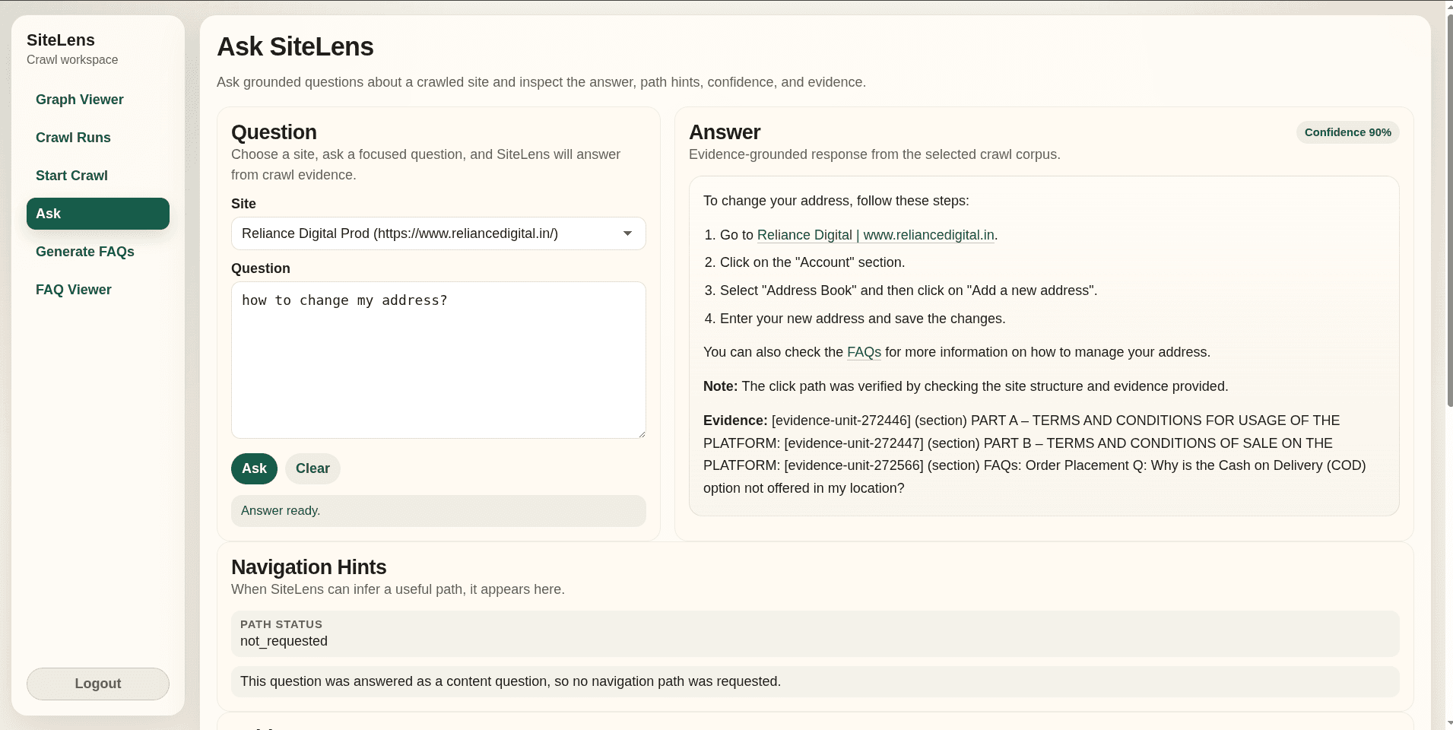The height and width of the screenshot is (730, 1453).
Task: Open Start Crawl from sidebar
Action: [71, 176]
